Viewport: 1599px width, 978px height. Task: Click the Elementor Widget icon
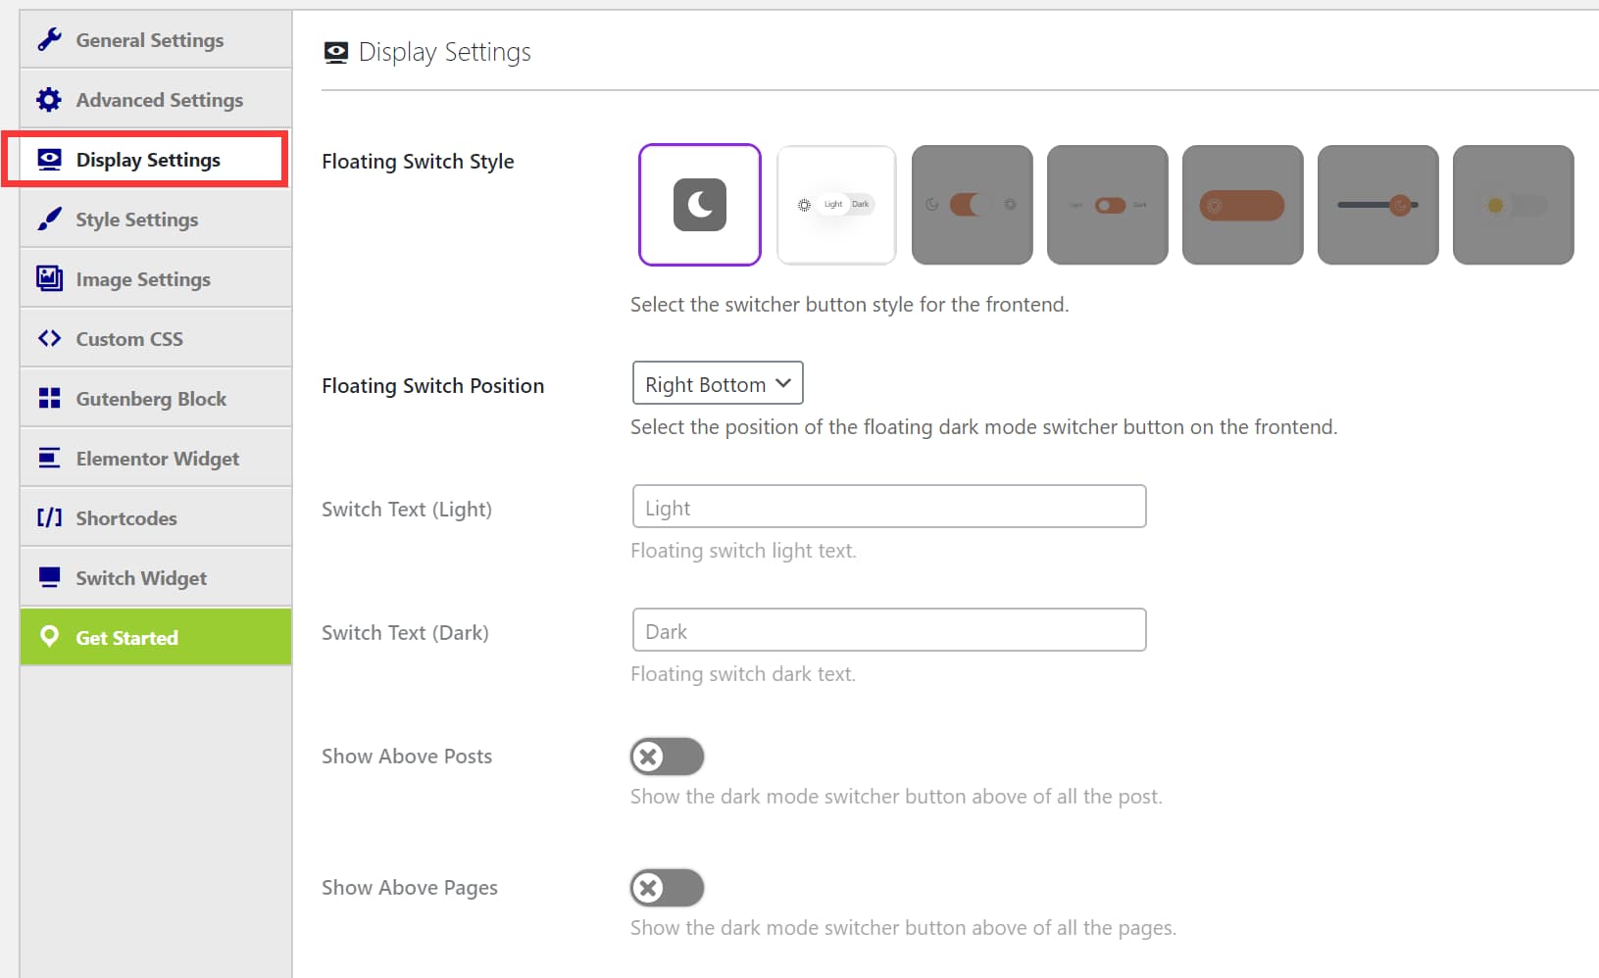pyautogui.click(x=49, y=459)
